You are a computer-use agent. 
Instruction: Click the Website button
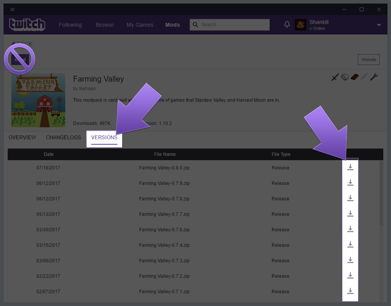369,60
